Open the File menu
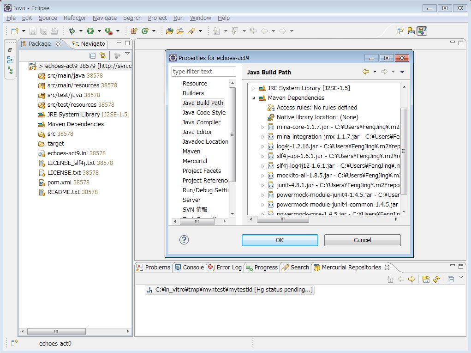This screenshot has height=353, width=471. [11, 18]
